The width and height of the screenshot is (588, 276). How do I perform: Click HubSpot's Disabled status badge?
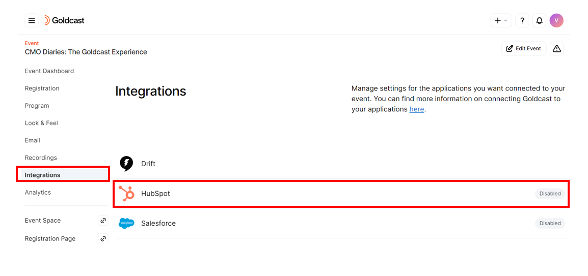click(550, 194)
